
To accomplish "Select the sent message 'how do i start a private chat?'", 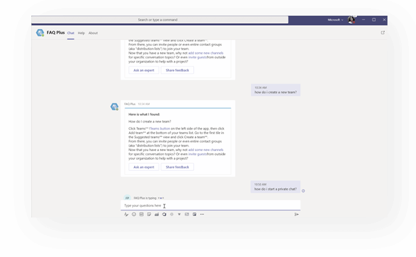I will (275, 187).
